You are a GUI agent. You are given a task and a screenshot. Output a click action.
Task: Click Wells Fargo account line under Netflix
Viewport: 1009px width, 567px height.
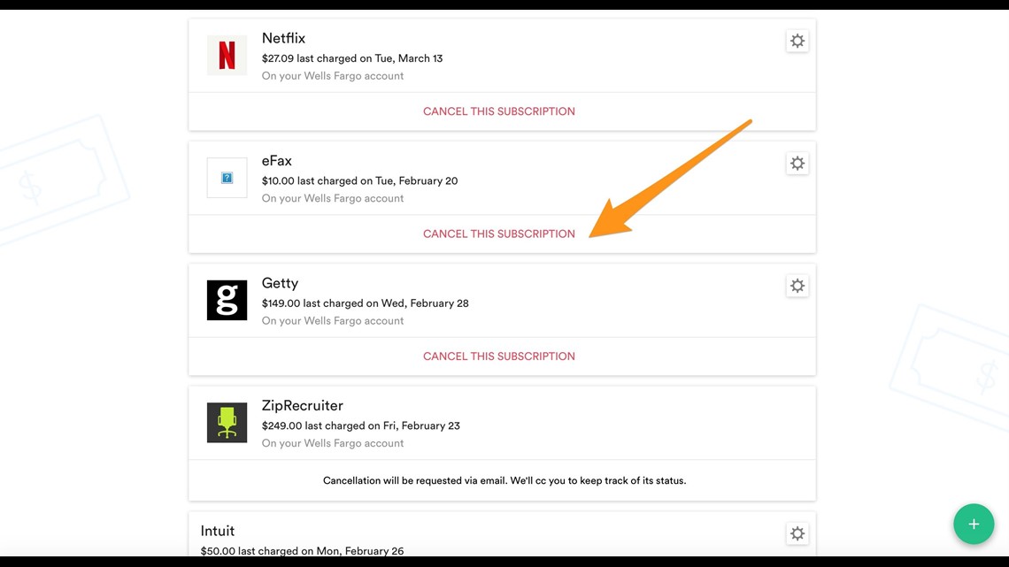333,76
